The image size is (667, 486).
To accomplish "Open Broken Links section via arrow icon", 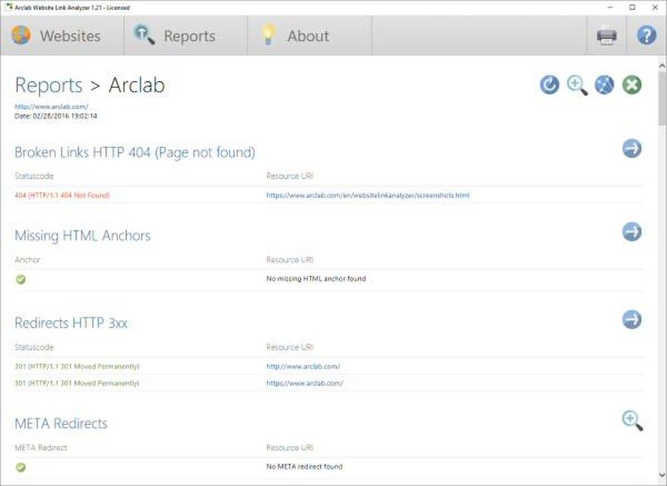I will click(x=632, y=148).
